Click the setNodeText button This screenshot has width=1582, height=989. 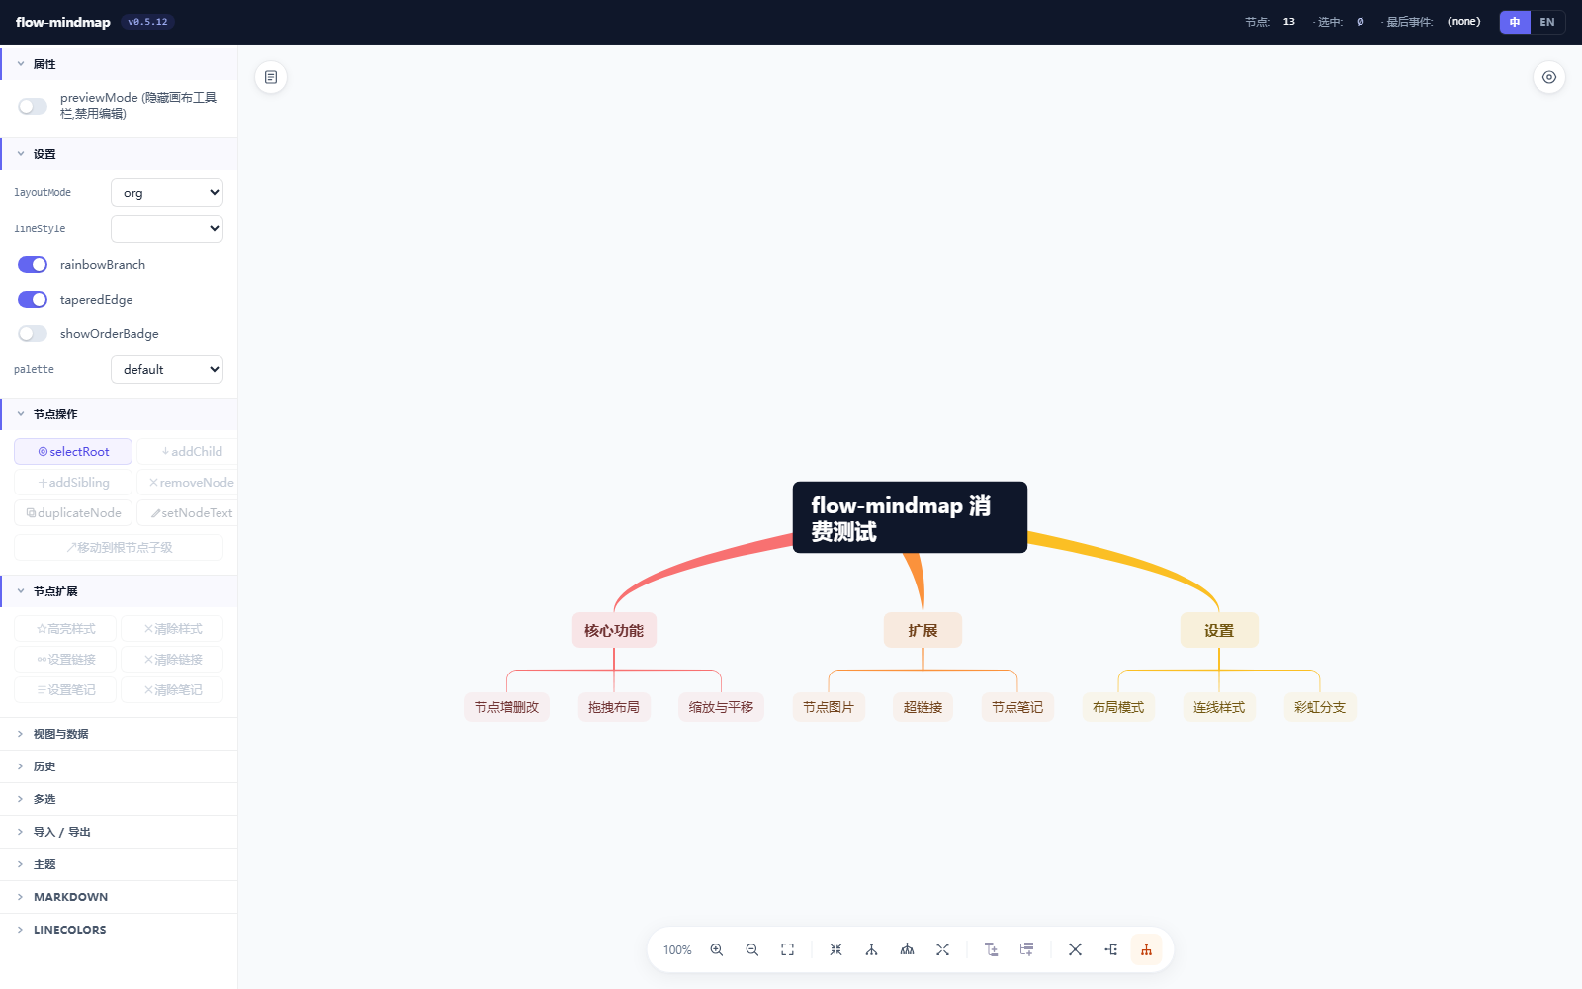coord(188,513)
